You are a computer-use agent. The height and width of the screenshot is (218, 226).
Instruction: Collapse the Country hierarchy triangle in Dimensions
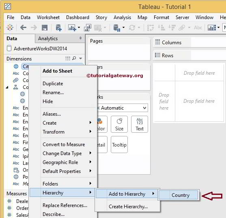(x=7, y=87)
